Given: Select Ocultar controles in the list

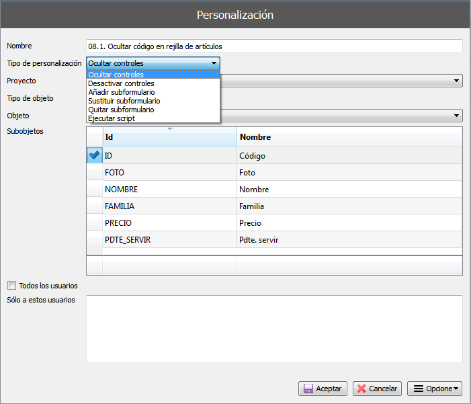Looking at the screenshot, I should pyautogui.click(x=153, y=74).
